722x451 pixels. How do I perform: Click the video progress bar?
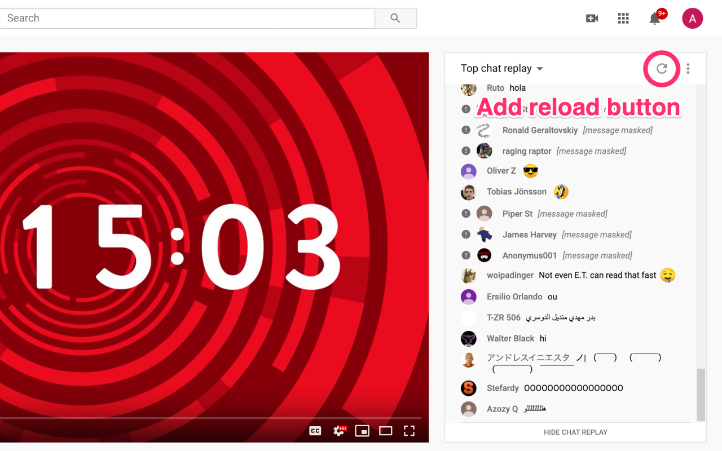pos(210,418)
